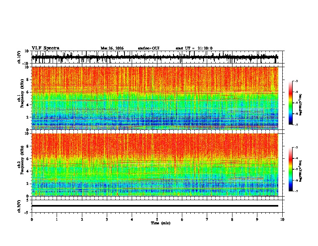The image size is (318, 246).
Task: Click the "ch.3(V)" axis label
Action: pos(19,206)
